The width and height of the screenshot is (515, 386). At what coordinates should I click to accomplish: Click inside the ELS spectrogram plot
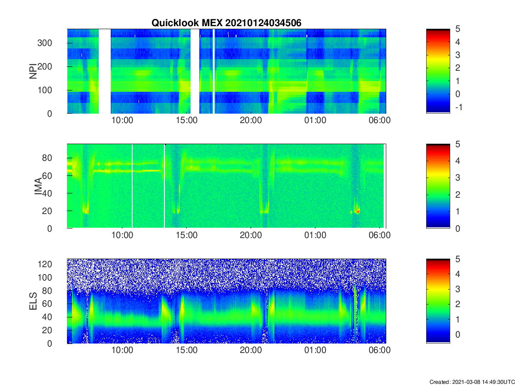(x=227, y=301)
